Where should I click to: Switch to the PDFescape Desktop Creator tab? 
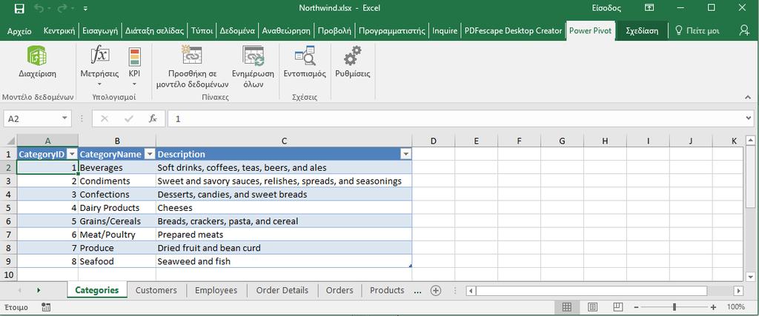point(513,30)
